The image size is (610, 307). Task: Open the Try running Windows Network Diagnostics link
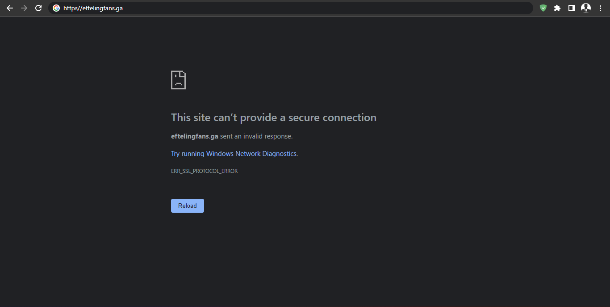[x=234, y=154]
